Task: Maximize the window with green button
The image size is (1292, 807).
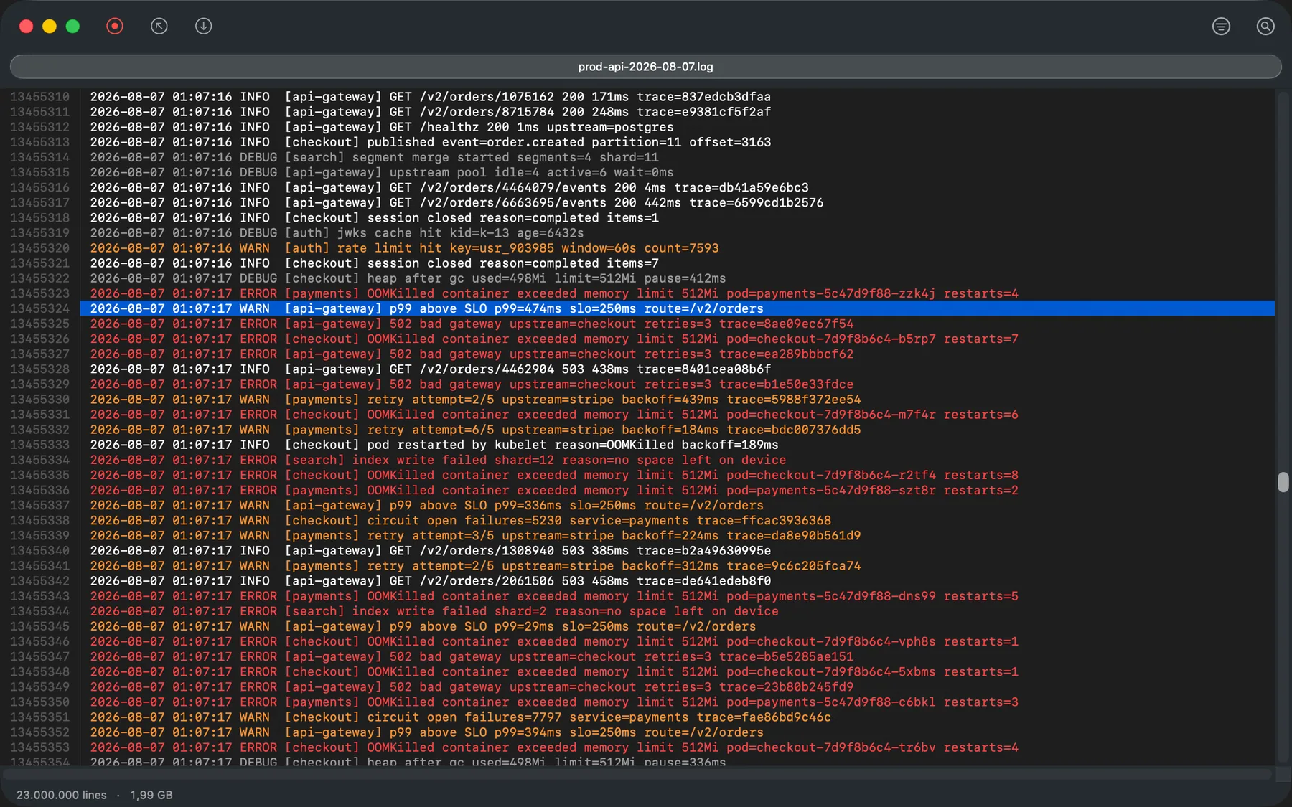Action: 72,27
